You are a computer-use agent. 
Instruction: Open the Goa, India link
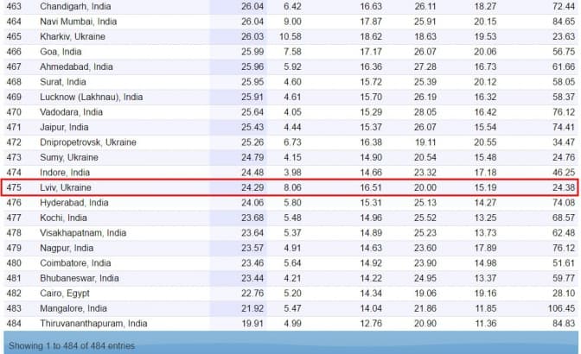pyautogui.click(x=63, y=52)
